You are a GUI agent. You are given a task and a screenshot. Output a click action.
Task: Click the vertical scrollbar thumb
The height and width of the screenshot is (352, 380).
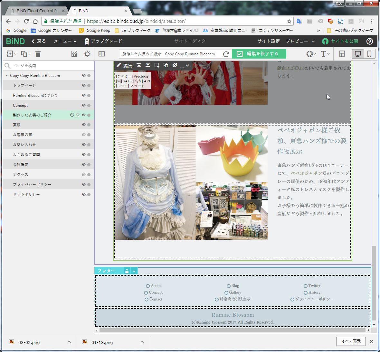pyautogui.click(x=374, y=283)
